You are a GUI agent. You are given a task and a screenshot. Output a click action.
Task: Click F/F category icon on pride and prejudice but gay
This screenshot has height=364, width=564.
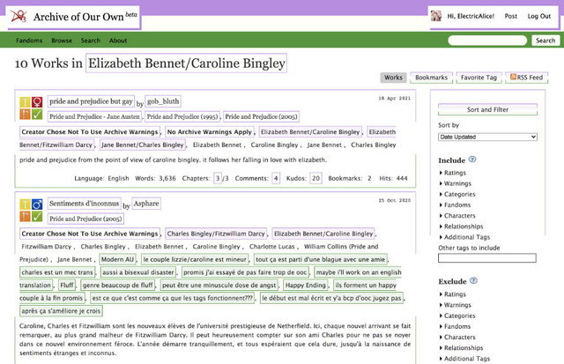37,101
